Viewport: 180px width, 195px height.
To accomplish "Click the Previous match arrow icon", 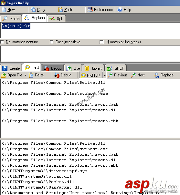I will (x=110, y=75).
